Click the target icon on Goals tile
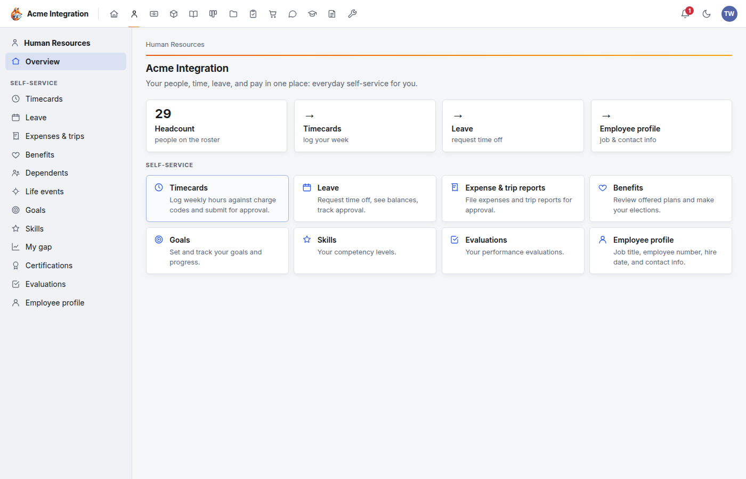The height and width of the screenshot is (479, 746). (x=159, y=240)
